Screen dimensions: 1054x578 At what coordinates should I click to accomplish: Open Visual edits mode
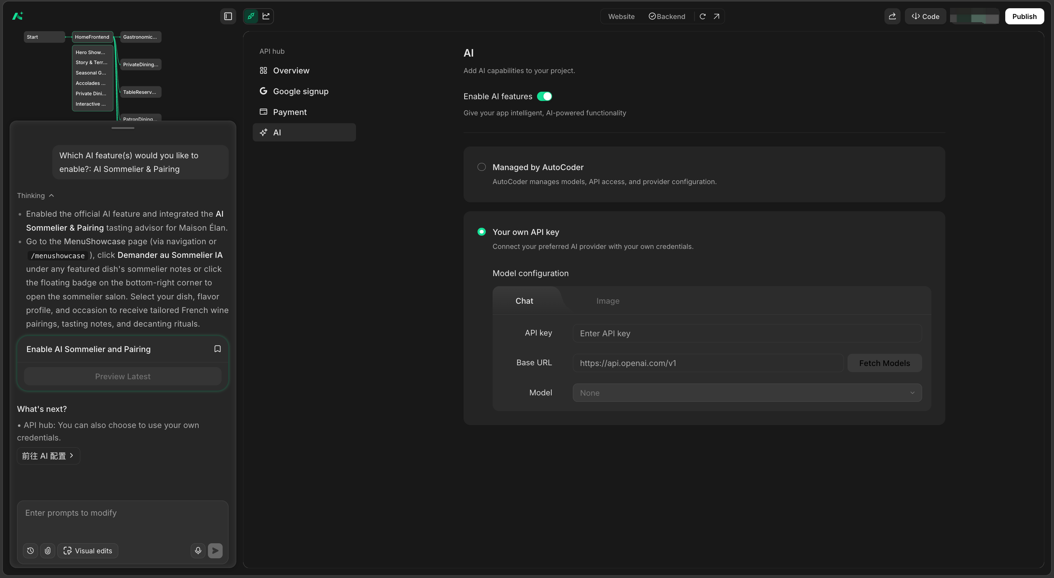tap(87, 551)
